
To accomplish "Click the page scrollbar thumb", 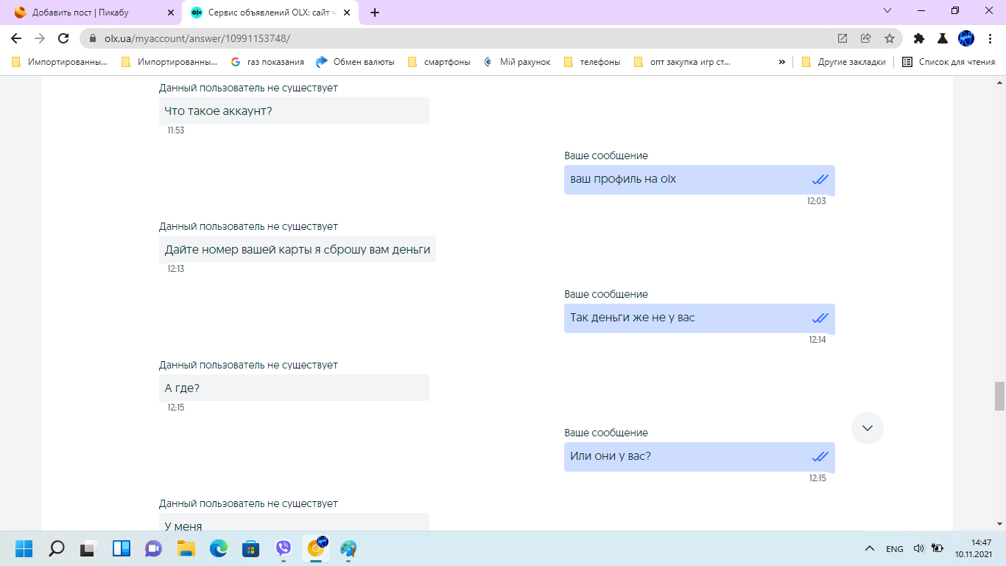I will [999, 396].
